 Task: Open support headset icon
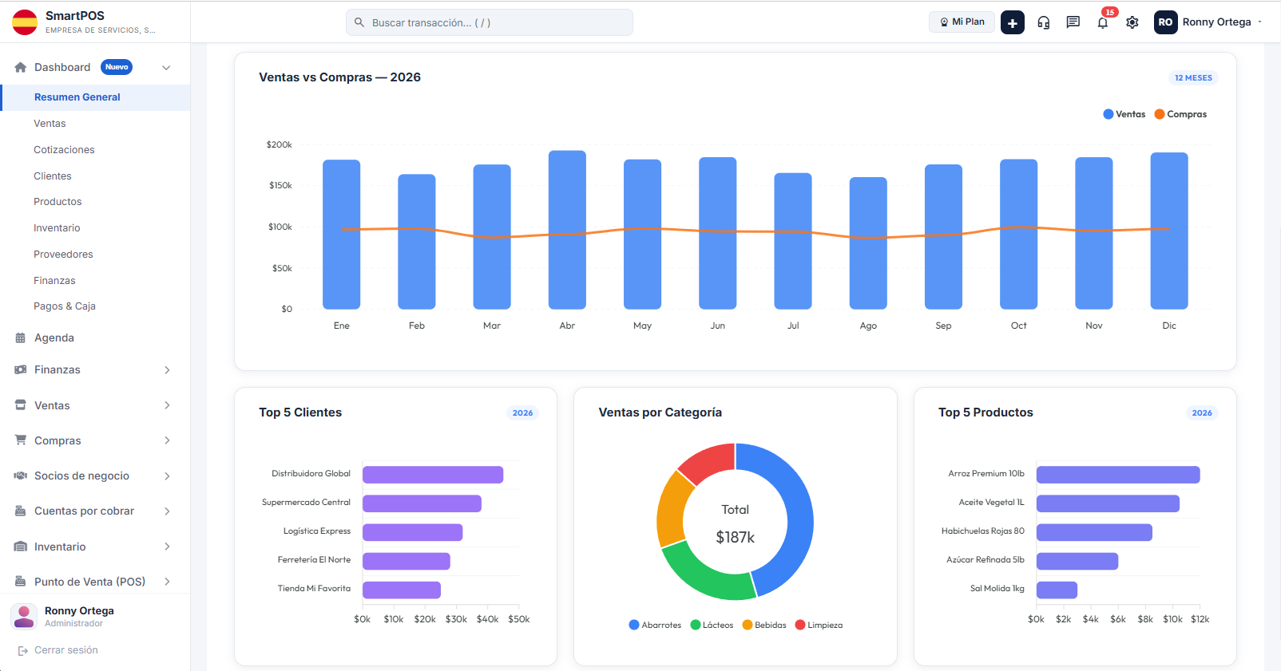pyautogui.click(x=1043, y=22)
